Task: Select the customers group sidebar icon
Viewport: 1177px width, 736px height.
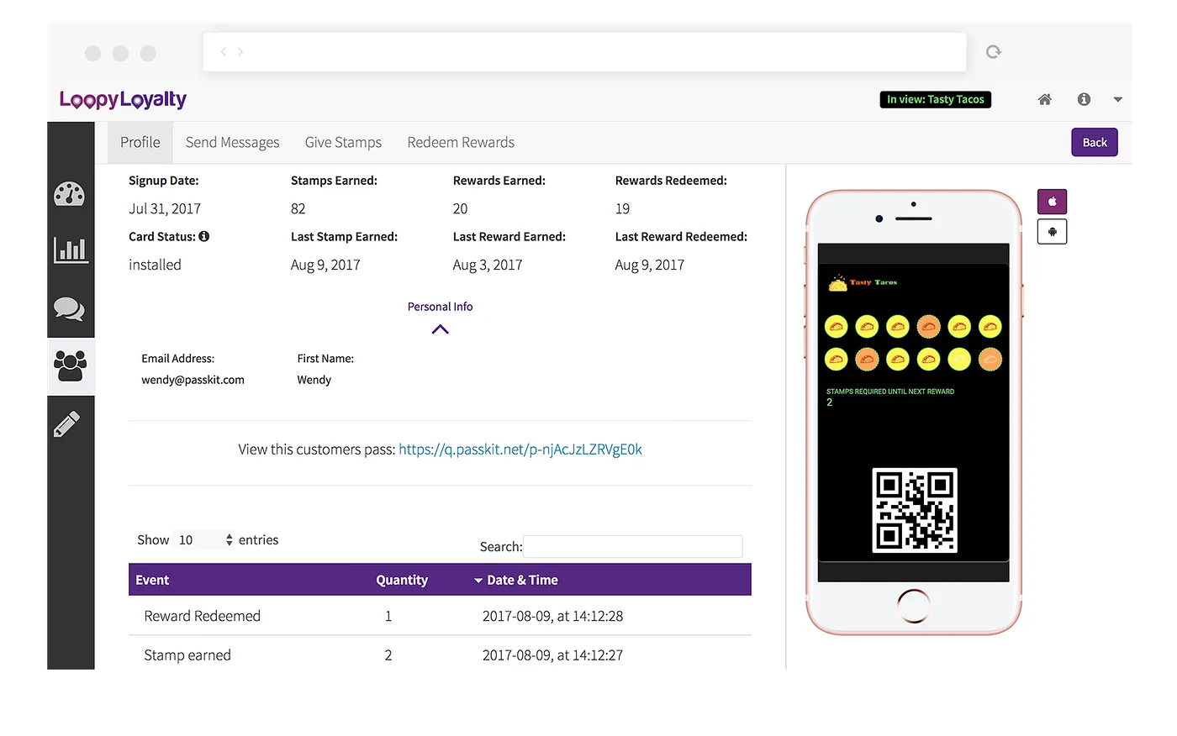Action: point(71,366)
